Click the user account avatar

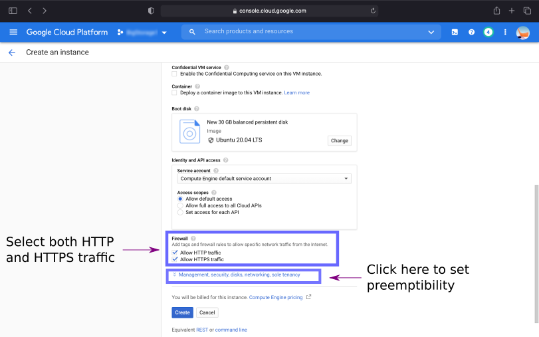point(523,32)
